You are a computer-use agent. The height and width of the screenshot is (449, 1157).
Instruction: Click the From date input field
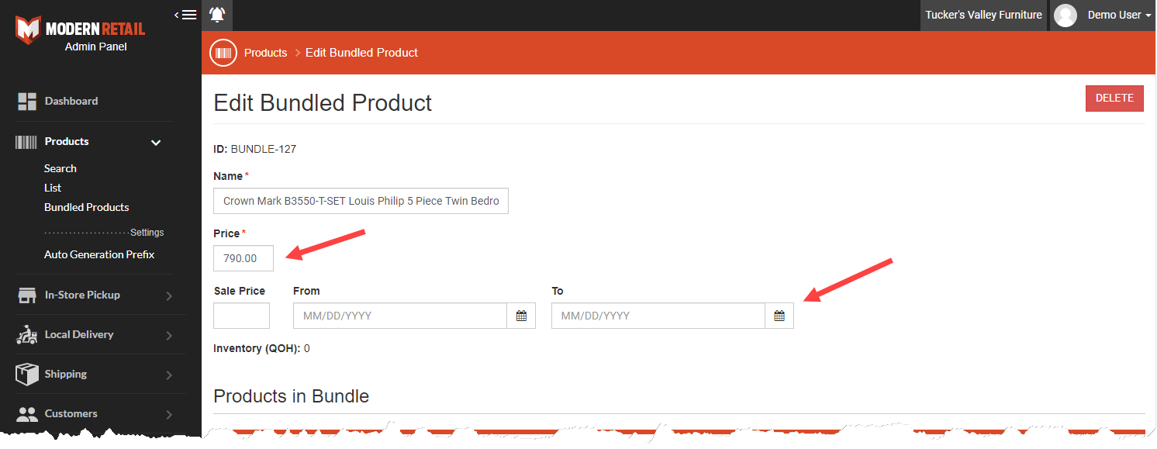[x=400, y=316]
